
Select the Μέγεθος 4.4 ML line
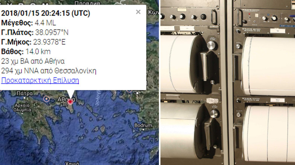point(29,23)
